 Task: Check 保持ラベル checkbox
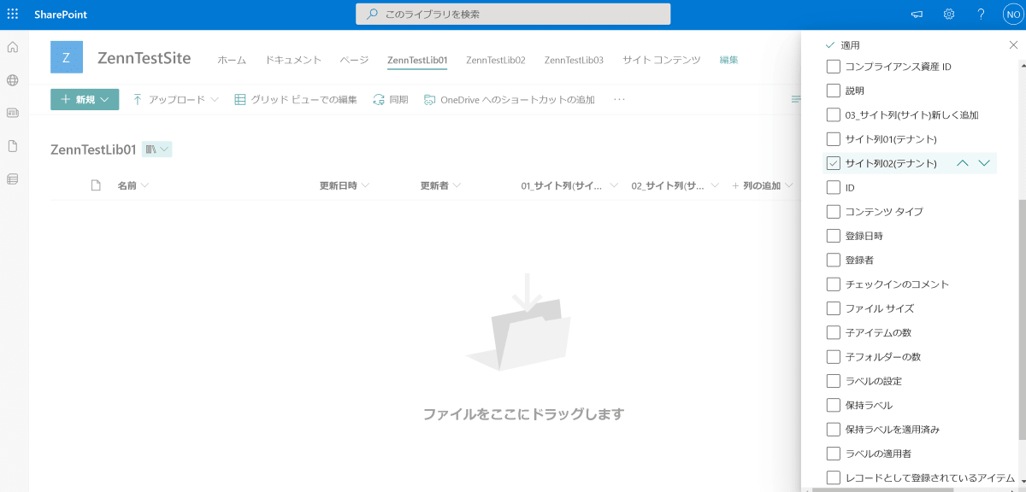(x=834, y=405)
